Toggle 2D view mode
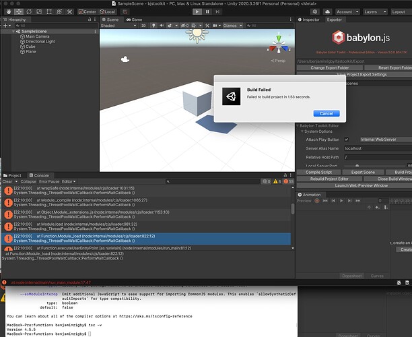Screen dimensions: 412x337 [x=143, y=26]
